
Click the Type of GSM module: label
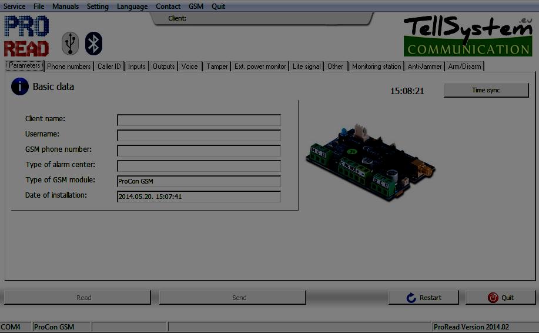click(60, 179)
